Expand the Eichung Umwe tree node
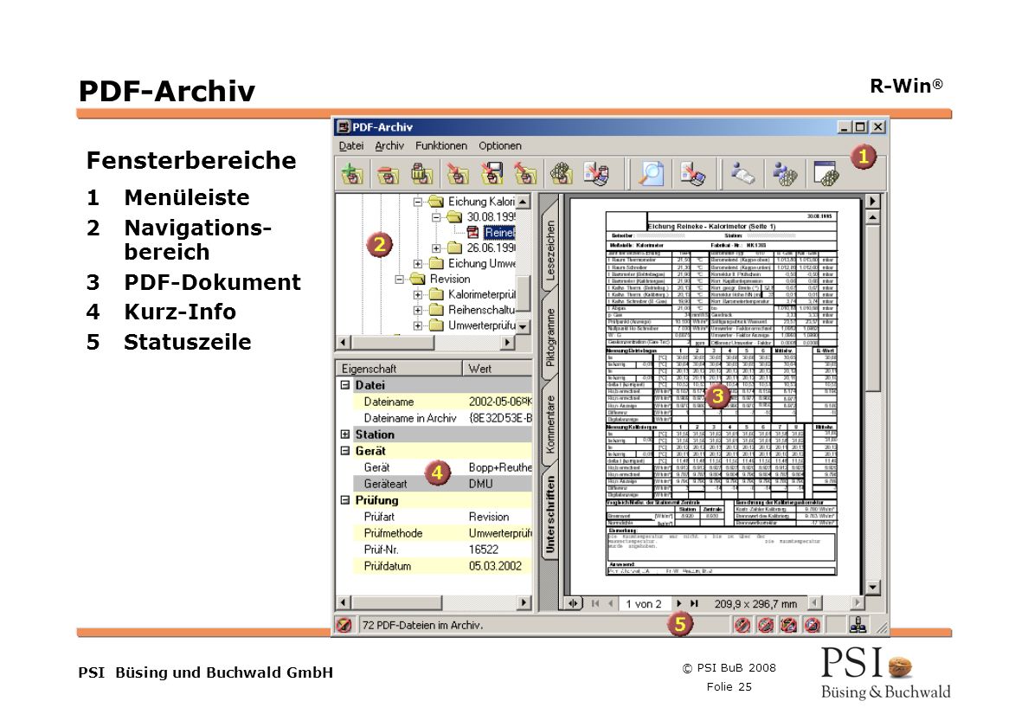The width and height of the screenshot is (1028, 727). 418,263
